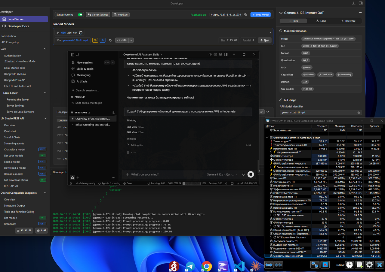Click the cURL code snippet button
Image resolution: width=385 pixels, height=272 pixels.
[x=122, y=40]
